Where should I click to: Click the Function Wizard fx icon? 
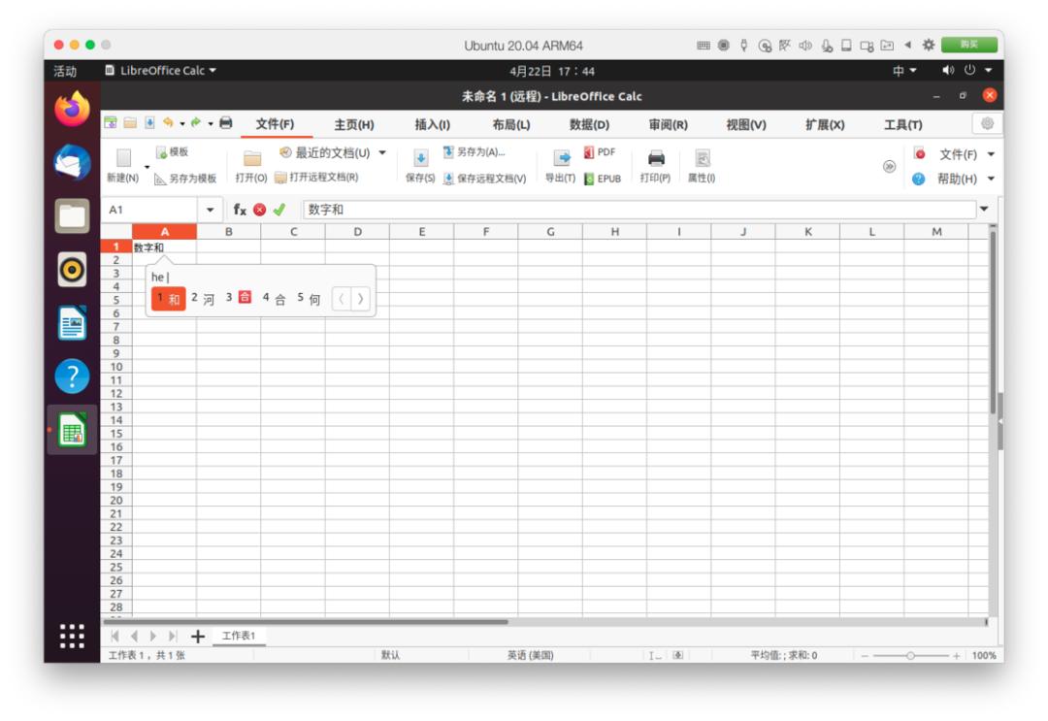coord(240,210)
